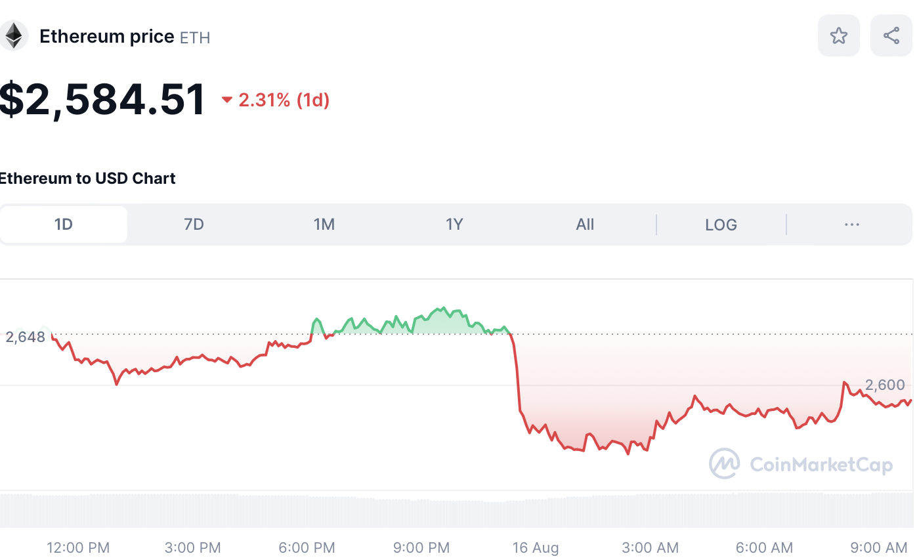919x558 pixels.
Task: Click the Ethereum to USD Chart title
Action: (87, 178)
